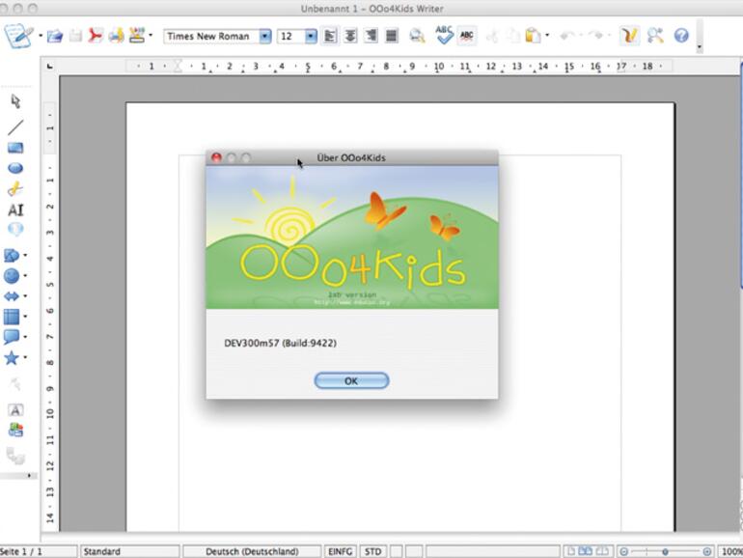Screen dimensions: 743x558
Task: Click the font name input field
Action: pos(211,36)
